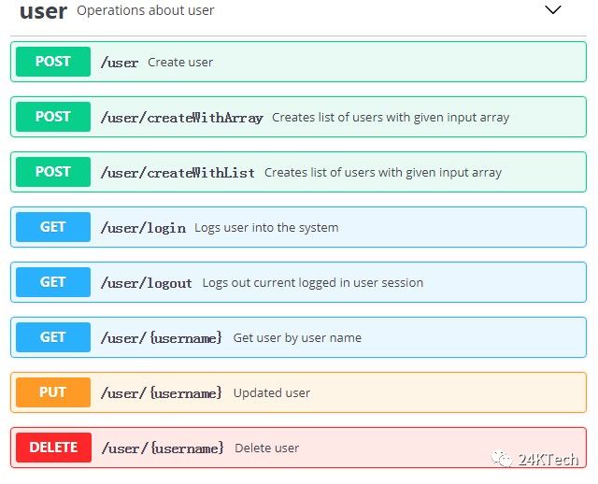This screenshot has height=484, width=598.
Task: Click createWithList 'Creates list of users' summary
Action: pos(383,173)
